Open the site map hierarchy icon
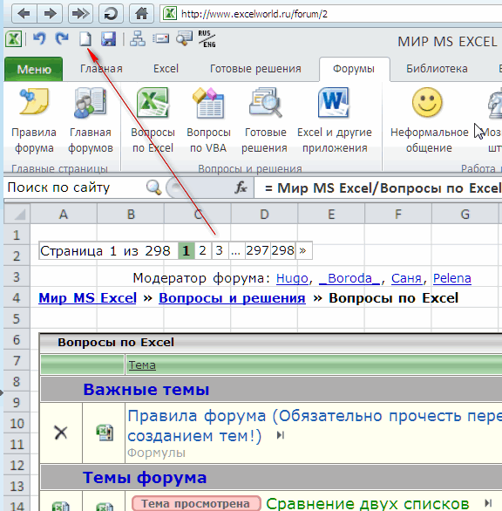The height and width of the screenshot is (511, 502). coord(138,38)
